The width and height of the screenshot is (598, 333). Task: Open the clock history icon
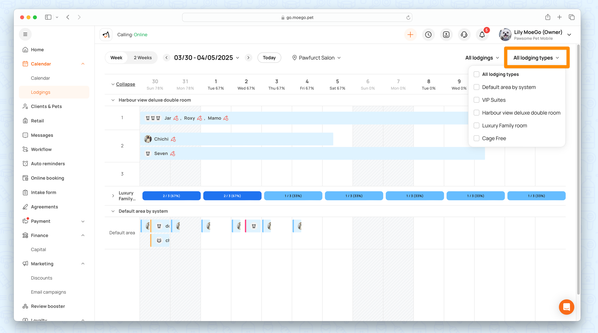click(x=428, y=35)
